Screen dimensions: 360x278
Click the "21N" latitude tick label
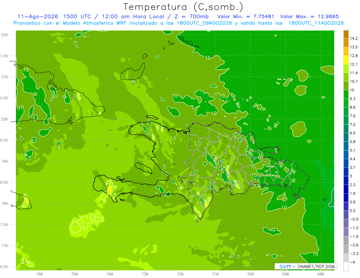pyautogui.click(x=4, y=77)
